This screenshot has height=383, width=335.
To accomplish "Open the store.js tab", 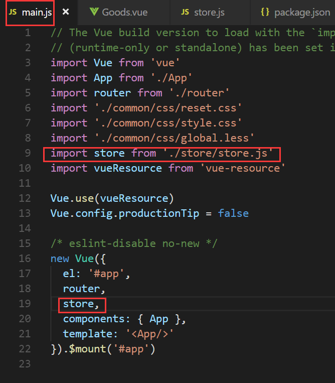I will [x=209, y=12].
